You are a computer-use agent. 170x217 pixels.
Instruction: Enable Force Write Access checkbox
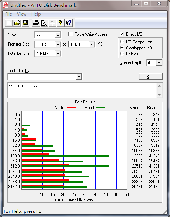(70, 34)
